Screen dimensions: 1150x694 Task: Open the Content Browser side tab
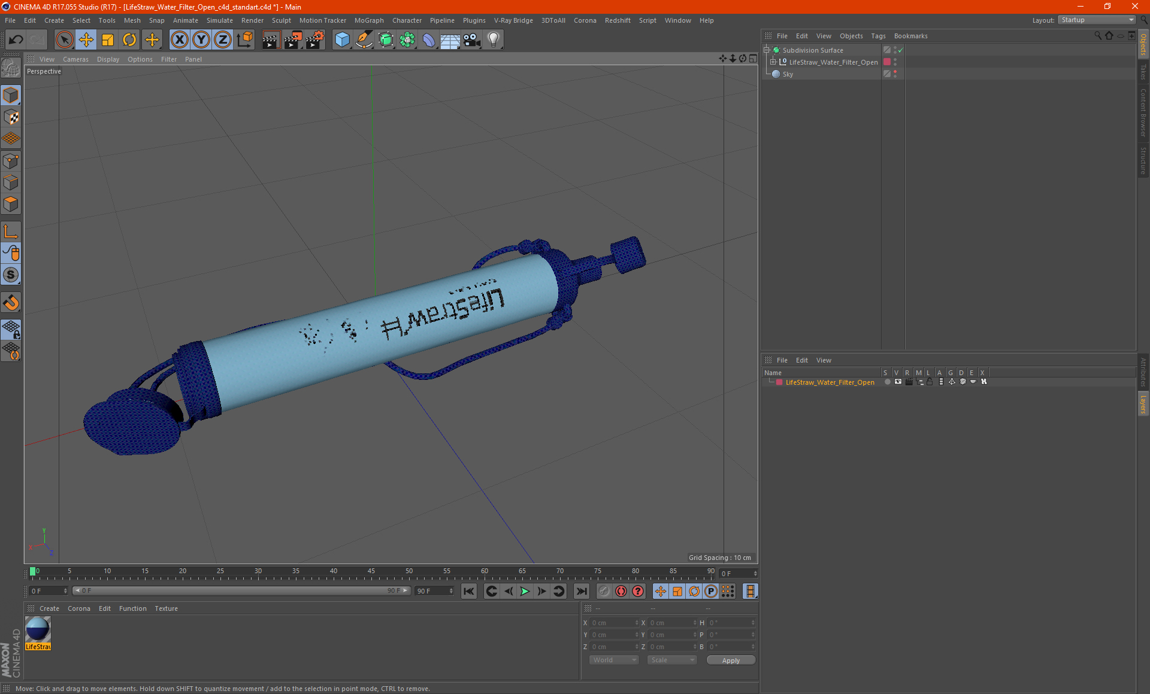pos(1143,112)
